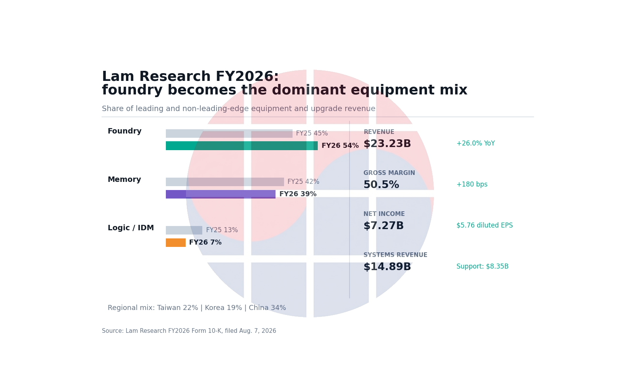
Task: Click the 'FY26 7%' label
Action: (205, 243)
